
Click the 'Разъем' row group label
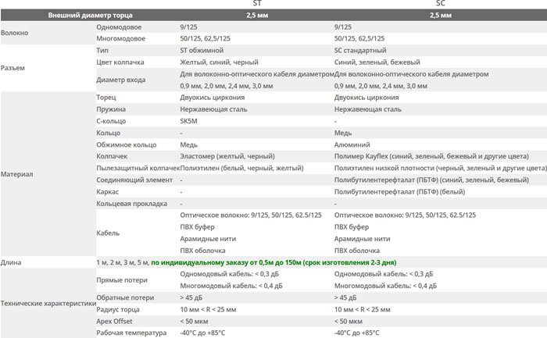pos(13,68)
